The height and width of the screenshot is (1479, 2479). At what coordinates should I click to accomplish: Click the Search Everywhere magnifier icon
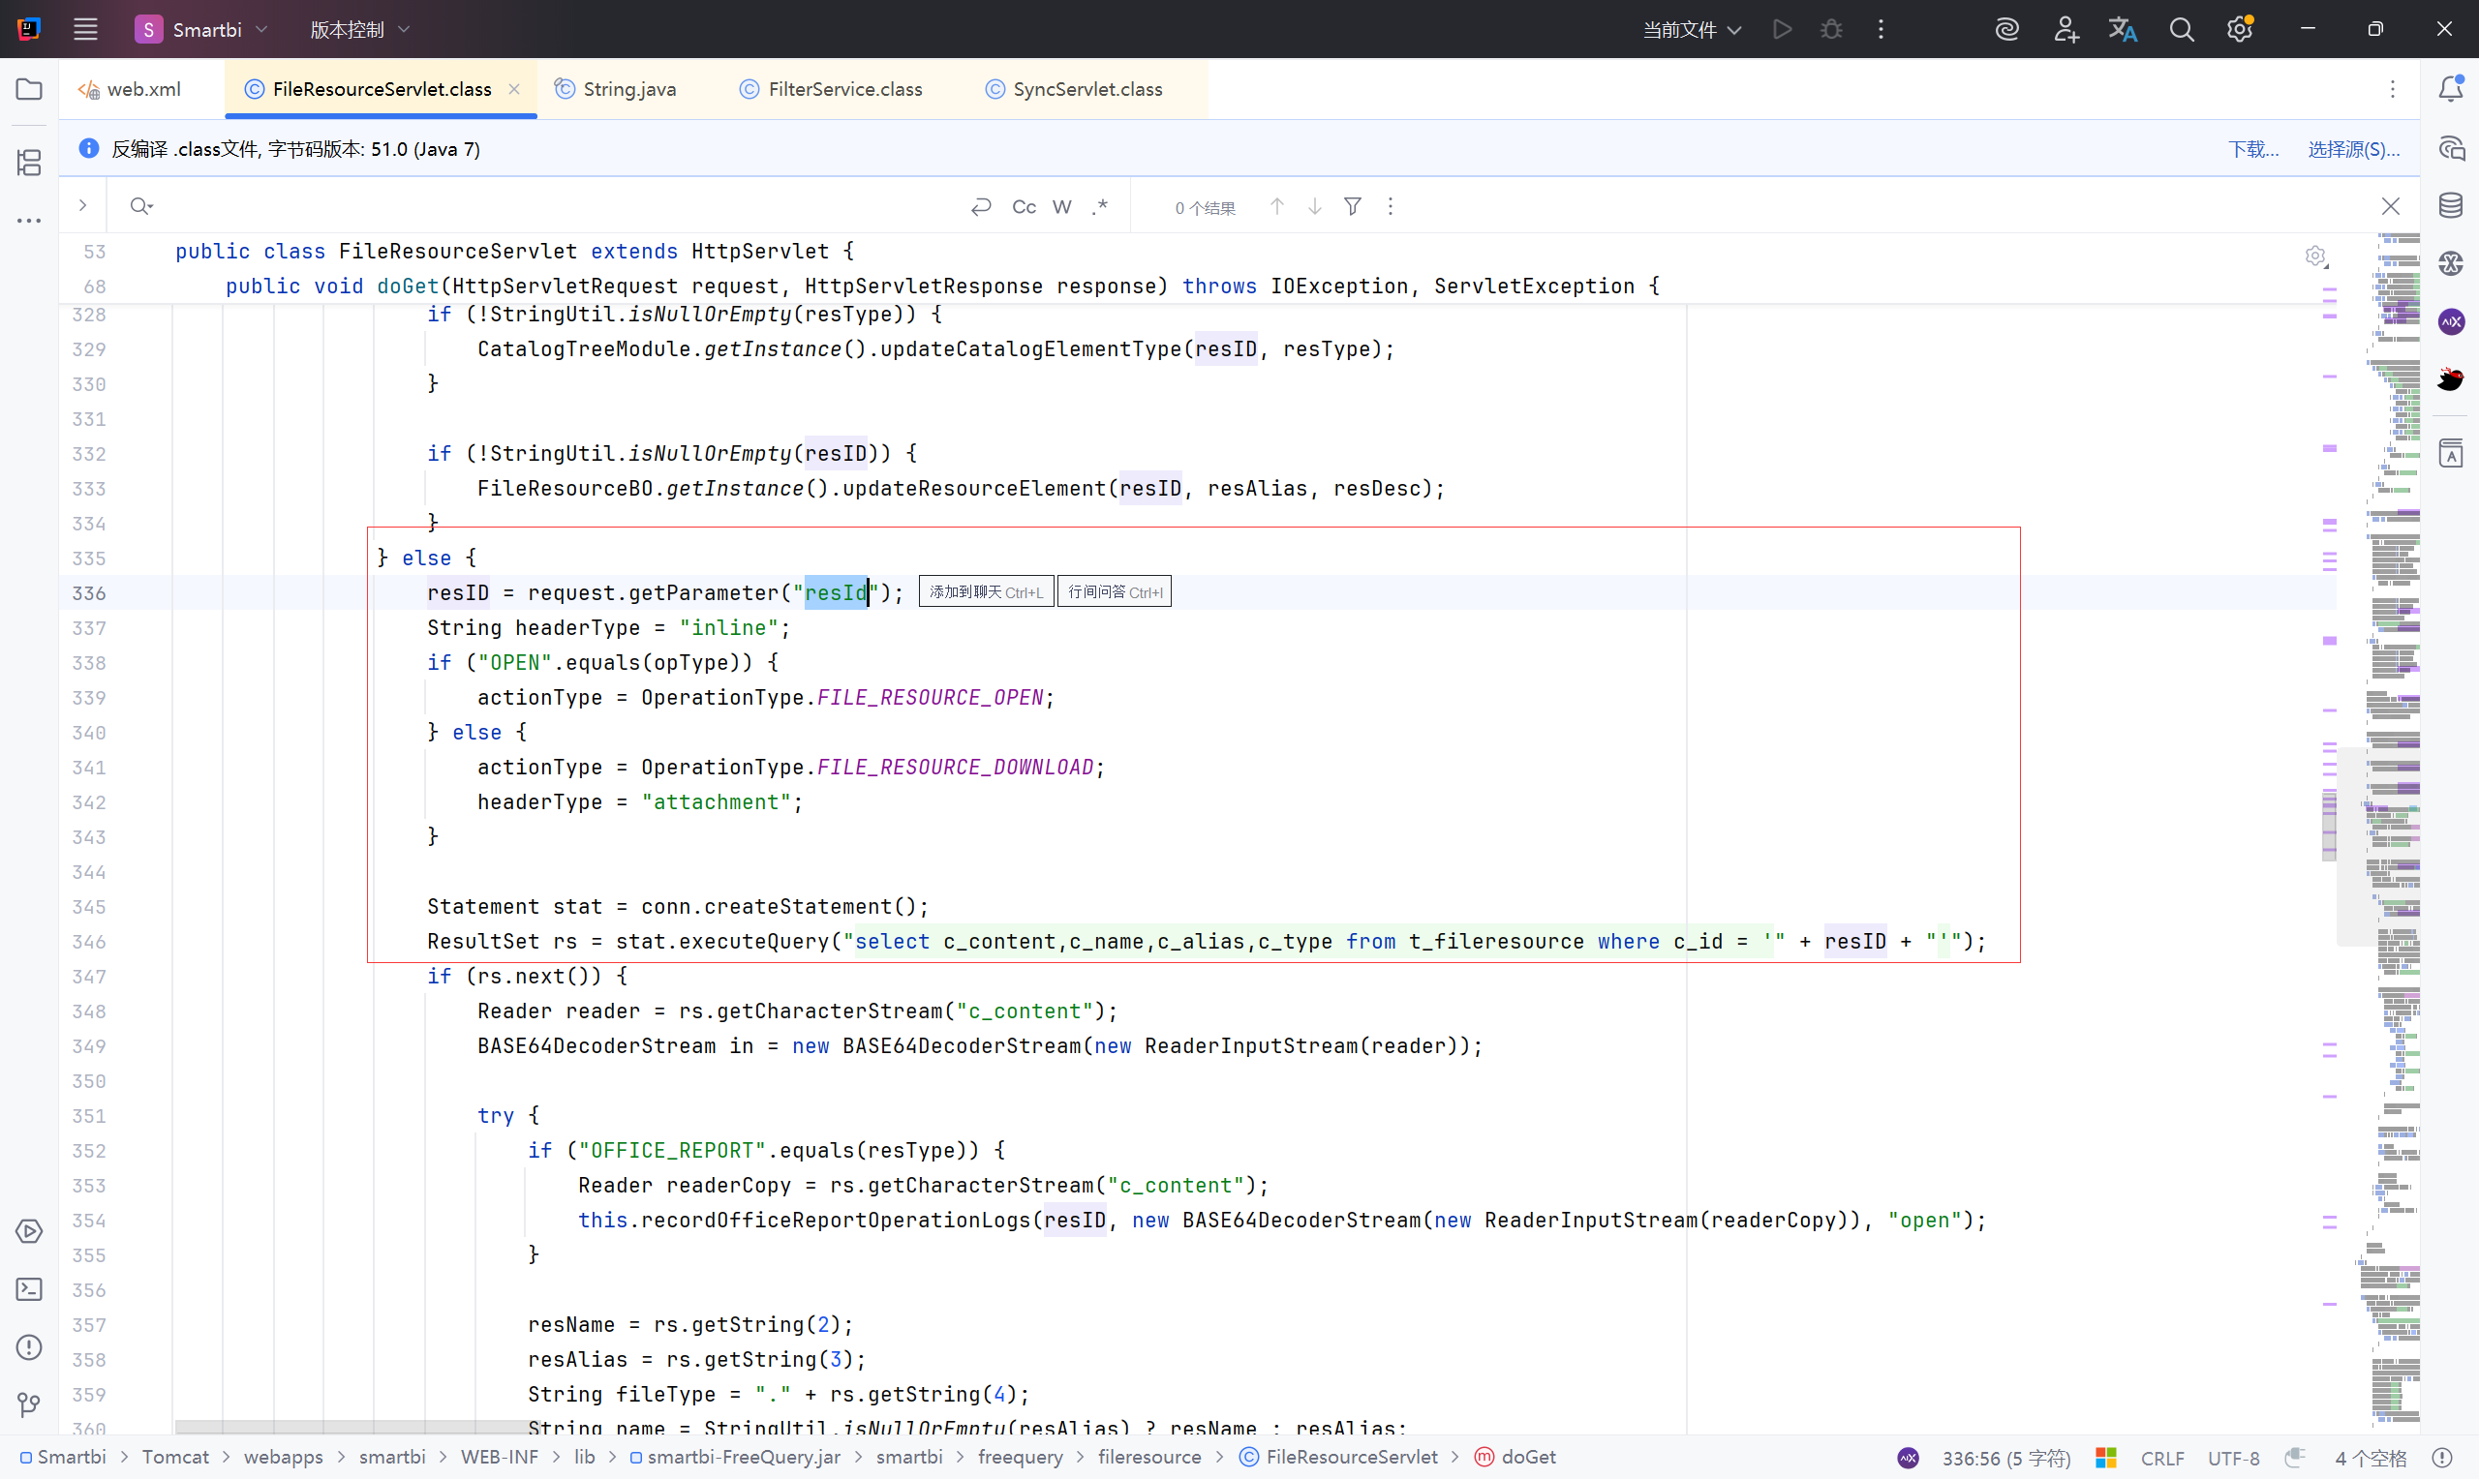(x=2181, y=30)
